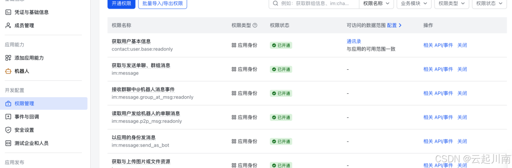Image resolution: width=512 pixels, height=168 pixels.
Task: Click the 权限状态 column header
Action: pos(280,25)
